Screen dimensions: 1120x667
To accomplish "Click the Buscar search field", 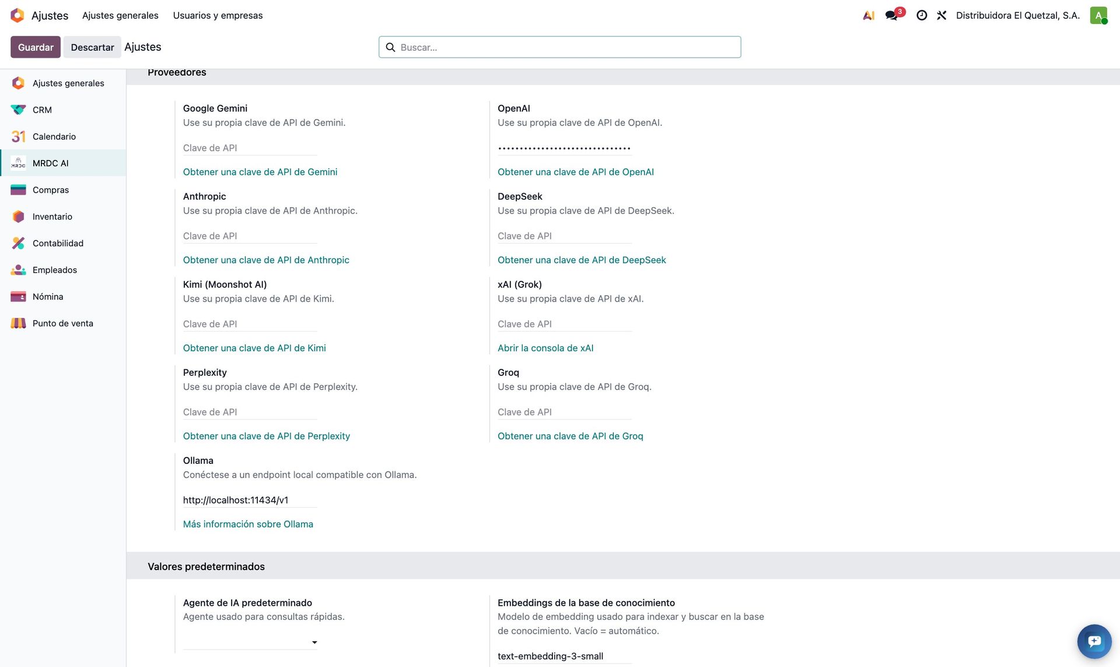I will click(x=560, y=47).
